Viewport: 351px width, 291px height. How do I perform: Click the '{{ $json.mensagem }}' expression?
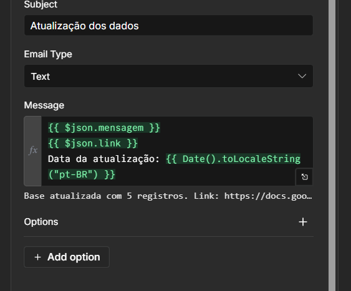coord(104,128)
